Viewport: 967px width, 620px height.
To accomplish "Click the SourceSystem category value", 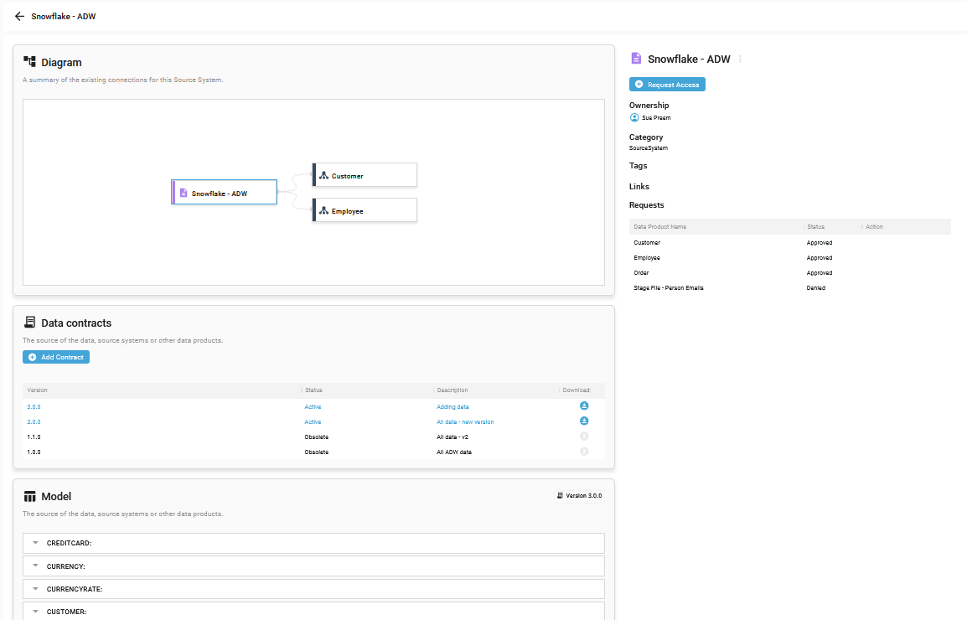I will [x=649, y=148].
